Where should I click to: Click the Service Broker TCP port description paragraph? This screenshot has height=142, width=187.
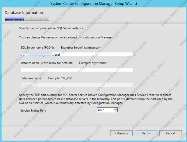click(96, 99)
